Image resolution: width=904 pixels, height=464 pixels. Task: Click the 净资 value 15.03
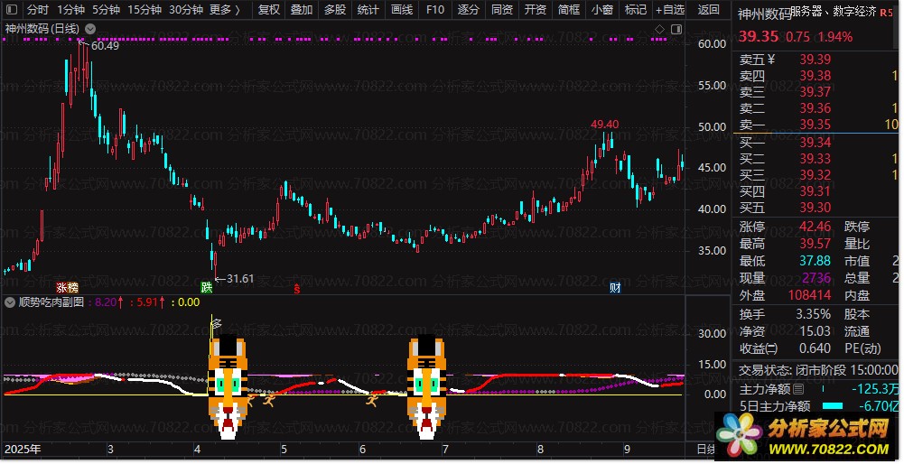815,331
